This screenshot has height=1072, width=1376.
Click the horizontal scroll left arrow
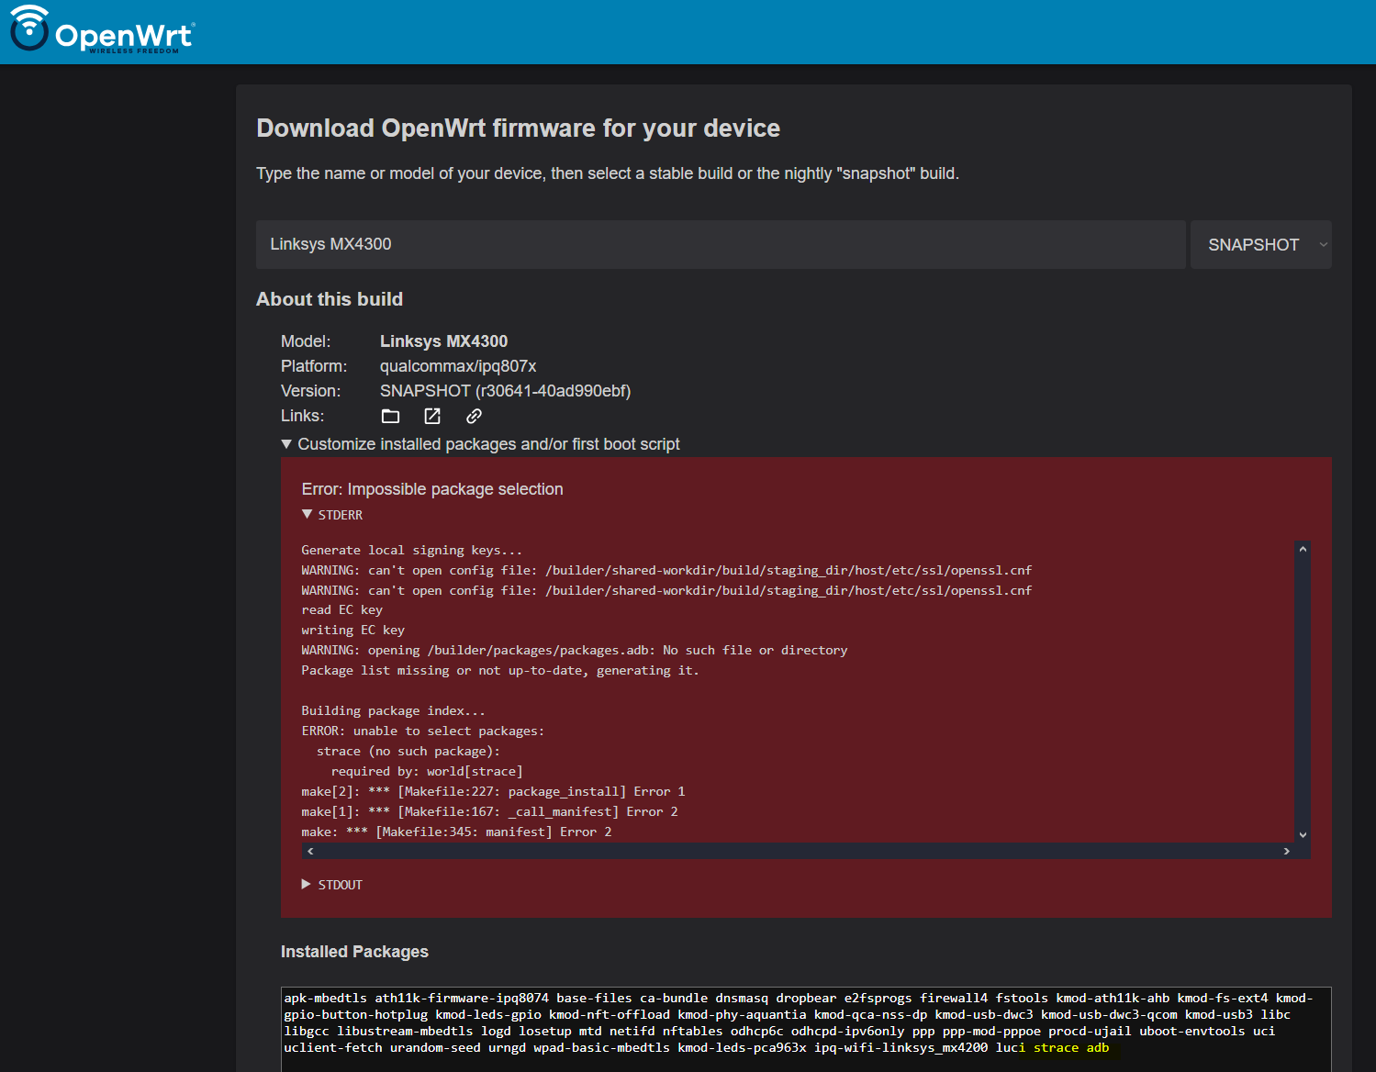(310, 852)
